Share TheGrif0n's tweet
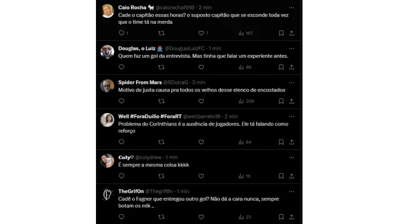The image size is (399, 224). coord(292,217)
